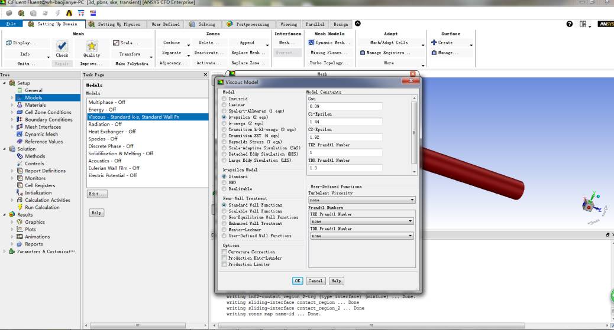Click the Cmu value field
The width and height of the screenshot is (614, 330).
click(x=345, y=106)
